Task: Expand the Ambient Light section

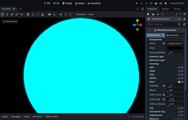Action: (148, 57)
